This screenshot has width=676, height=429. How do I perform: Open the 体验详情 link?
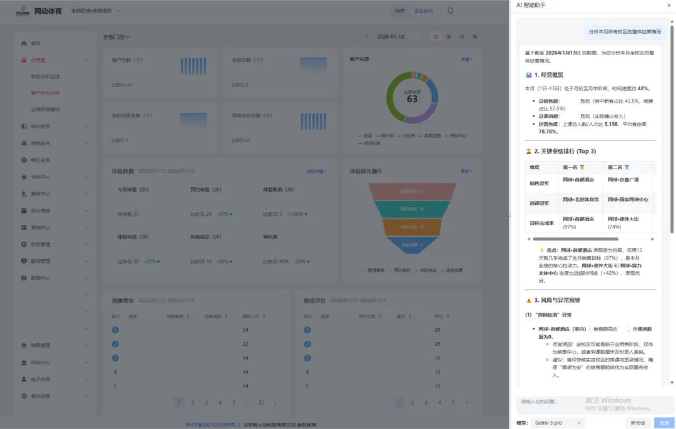(x=315, y=171)
